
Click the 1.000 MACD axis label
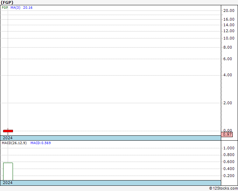pos(229,148)
